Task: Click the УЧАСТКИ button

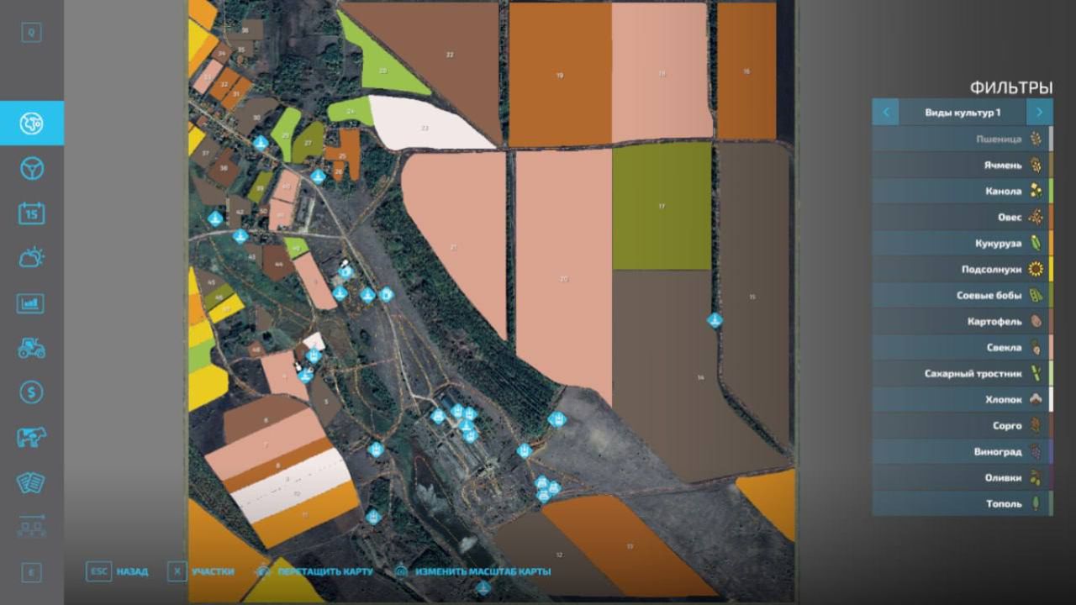Action: [202, 571]
